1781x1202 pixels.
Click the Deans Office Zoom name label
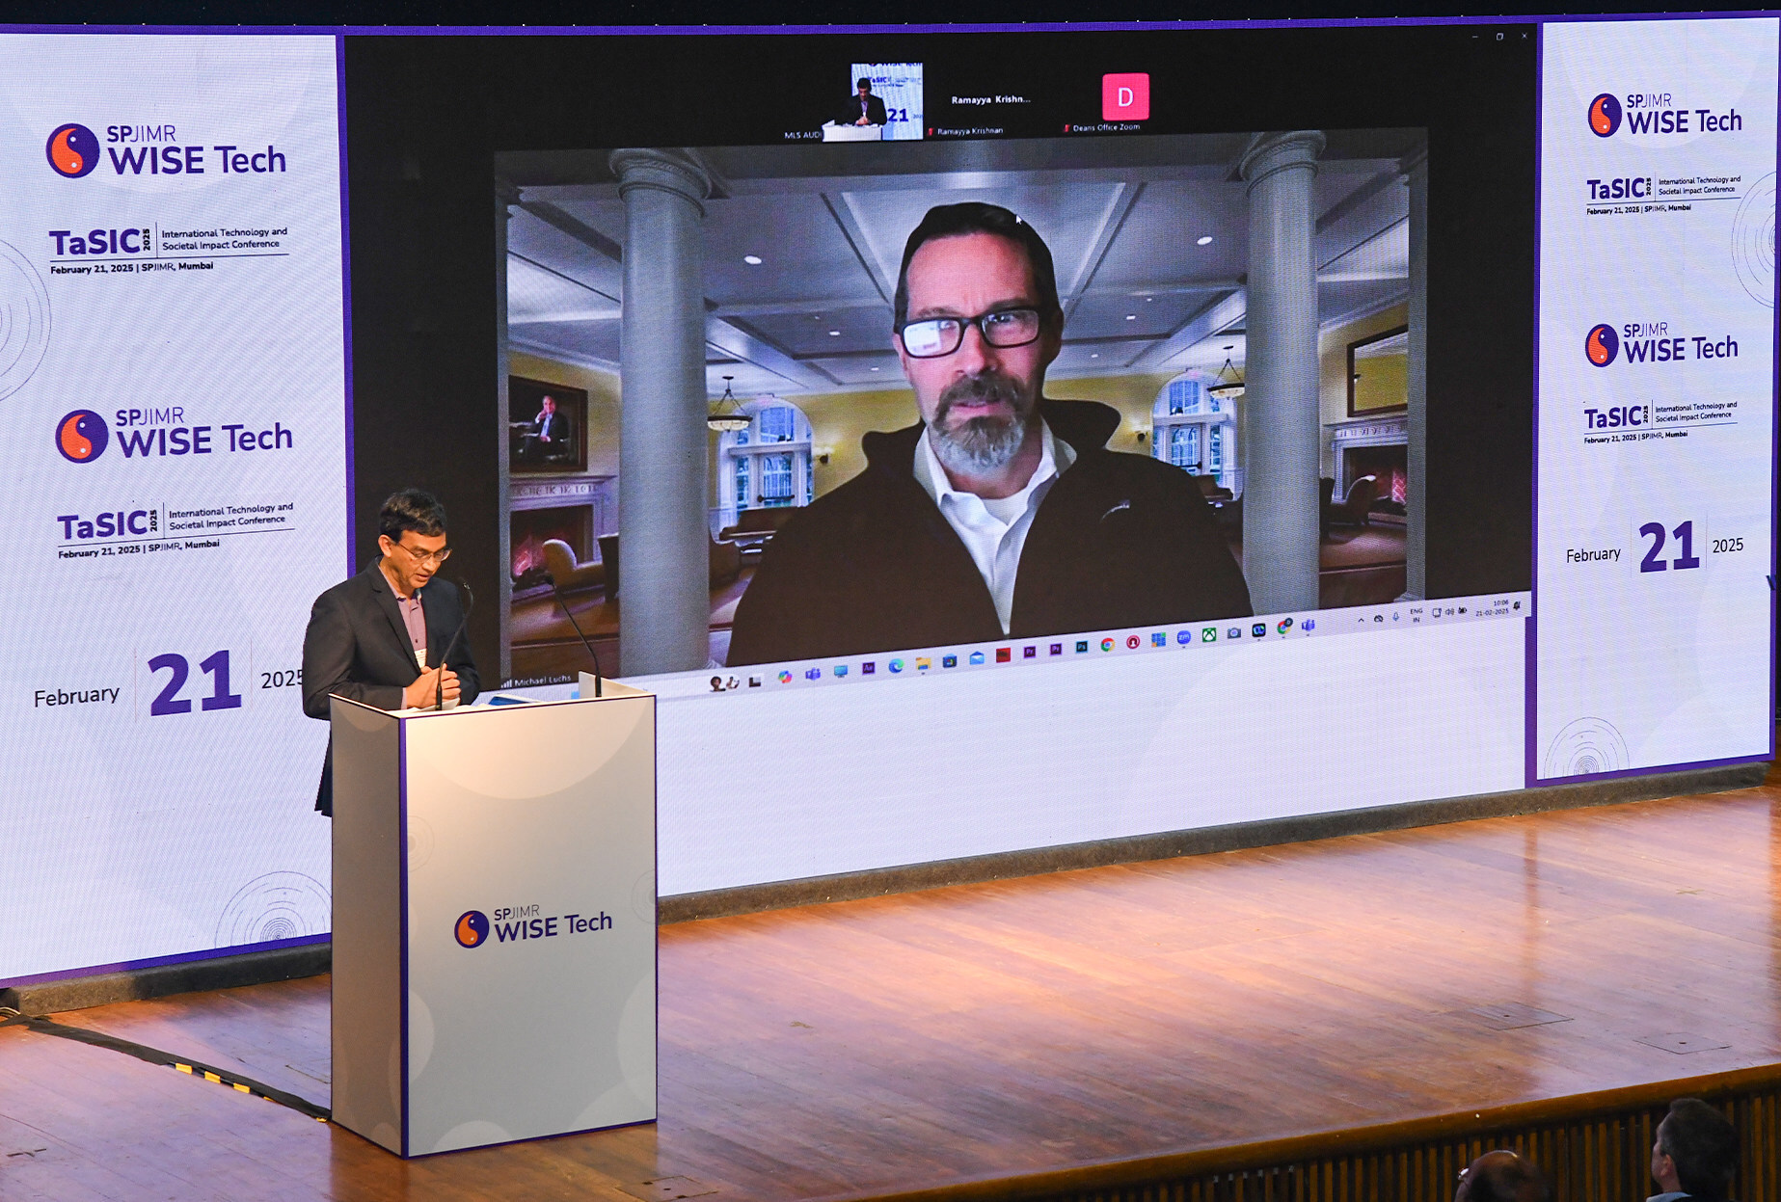tap(1106, 127)
